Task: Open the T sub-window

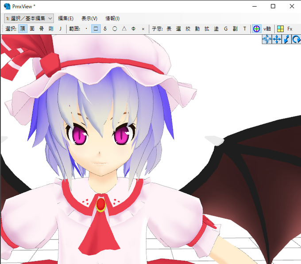Action: 244,29
